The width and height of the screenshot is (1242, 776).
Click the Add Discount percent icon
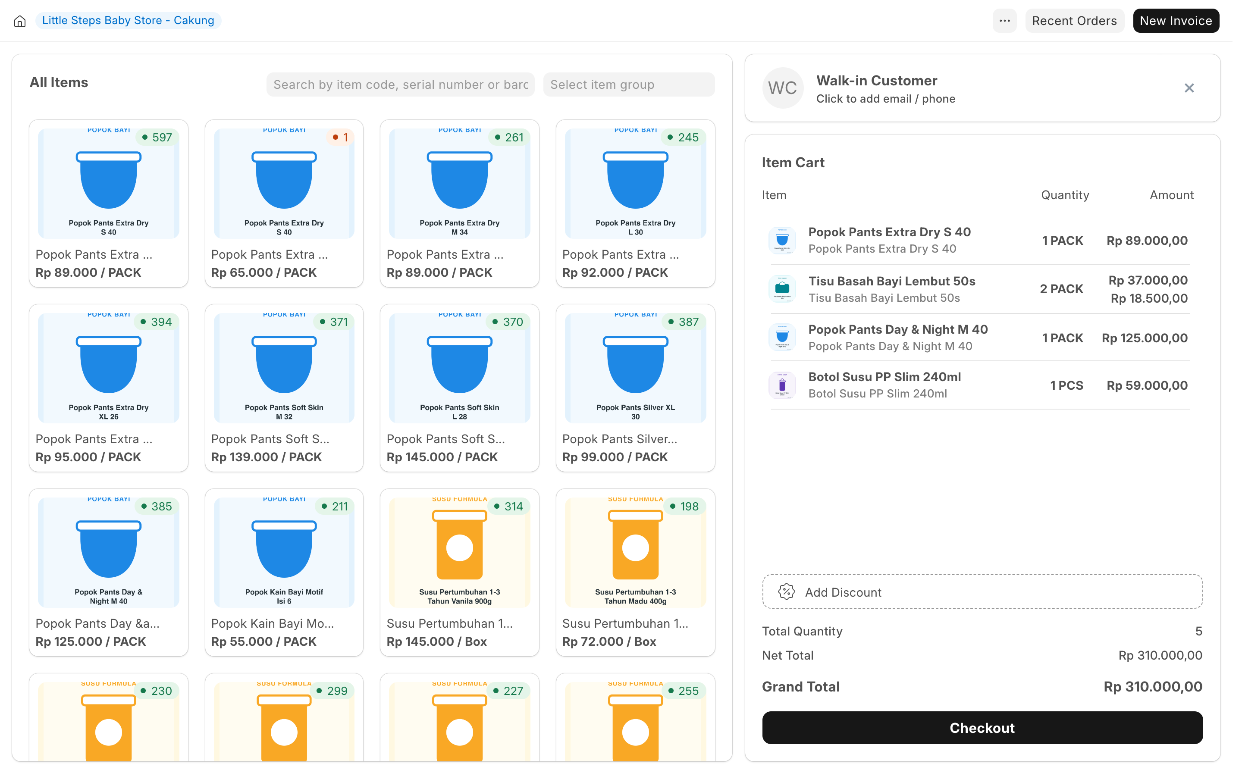(x=786, y=592)
